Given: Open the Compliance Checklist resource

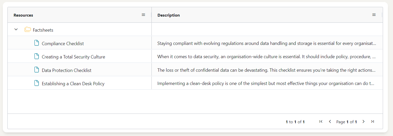Looking at the screenshot, I should click(x=63, y=44).
